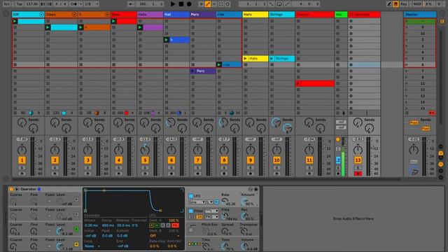Launch the cyan Strings clip
The image size is (448, 252).
(x=272, y=59)
